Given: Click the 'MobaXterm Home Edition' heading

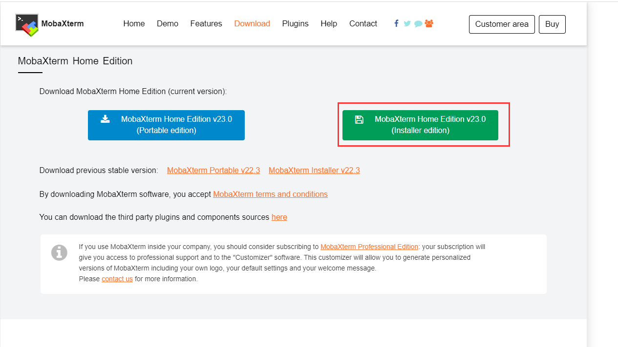Looking at the screenshot, I should [x=75, y=61].
